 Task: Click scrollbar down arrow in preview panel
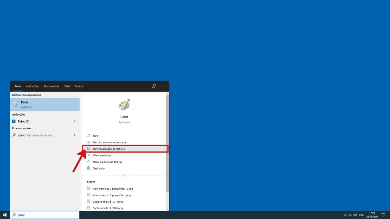click(167, 209)
